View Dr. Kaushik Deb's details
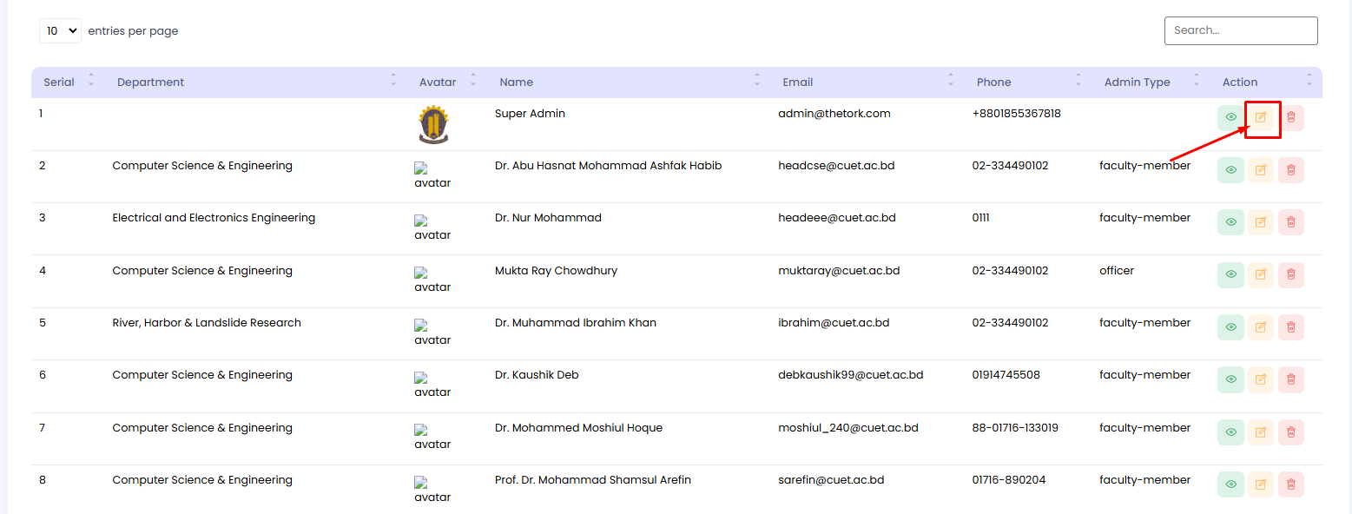The height and width of the screenshot is (514, 1352). 1230,379
